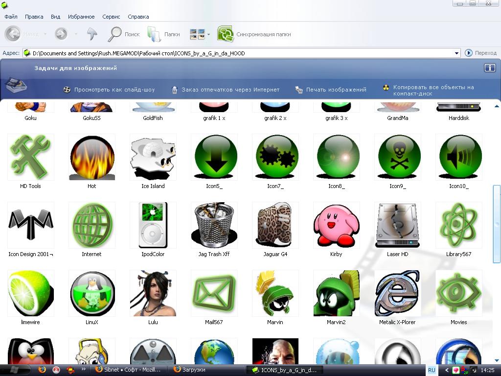
Task: Select the Marvin helmet icon
Action: (x=275, y=293)
